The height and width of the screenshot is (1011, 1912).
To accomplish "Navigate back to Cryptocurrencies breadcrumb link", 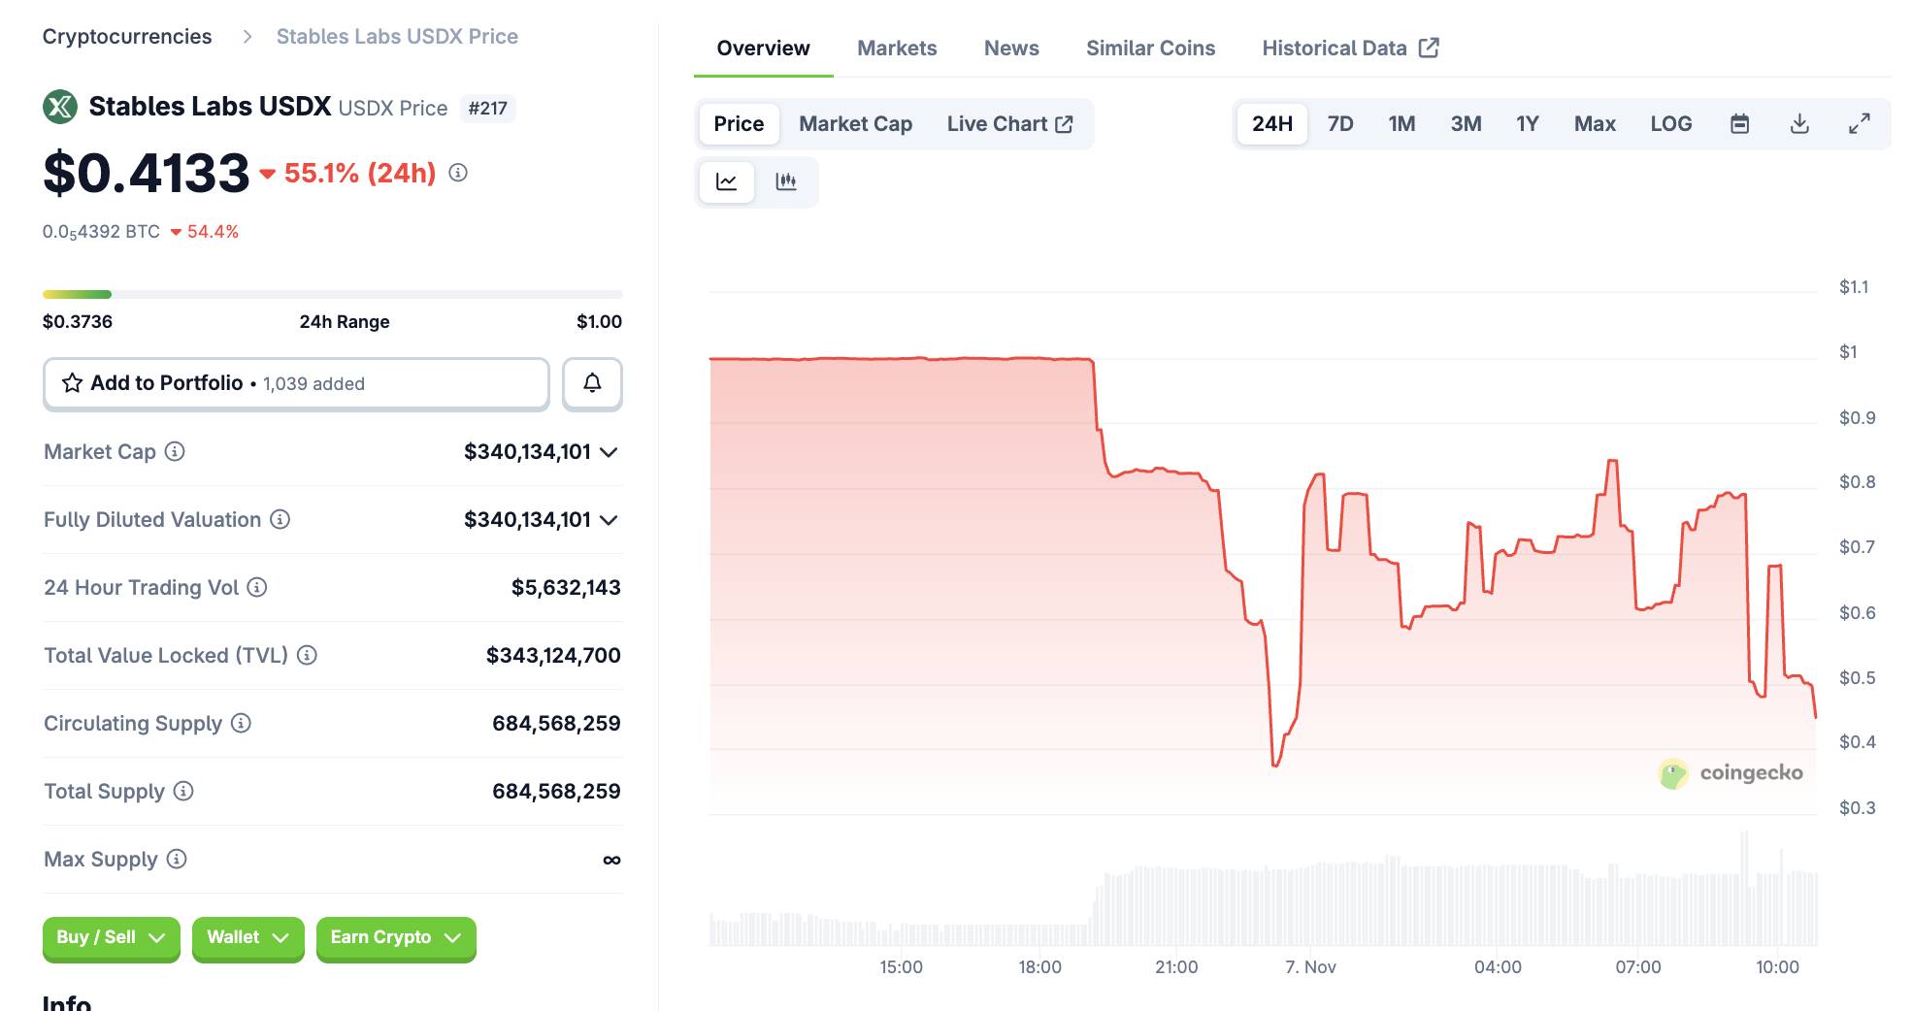I will pos(127,36).
